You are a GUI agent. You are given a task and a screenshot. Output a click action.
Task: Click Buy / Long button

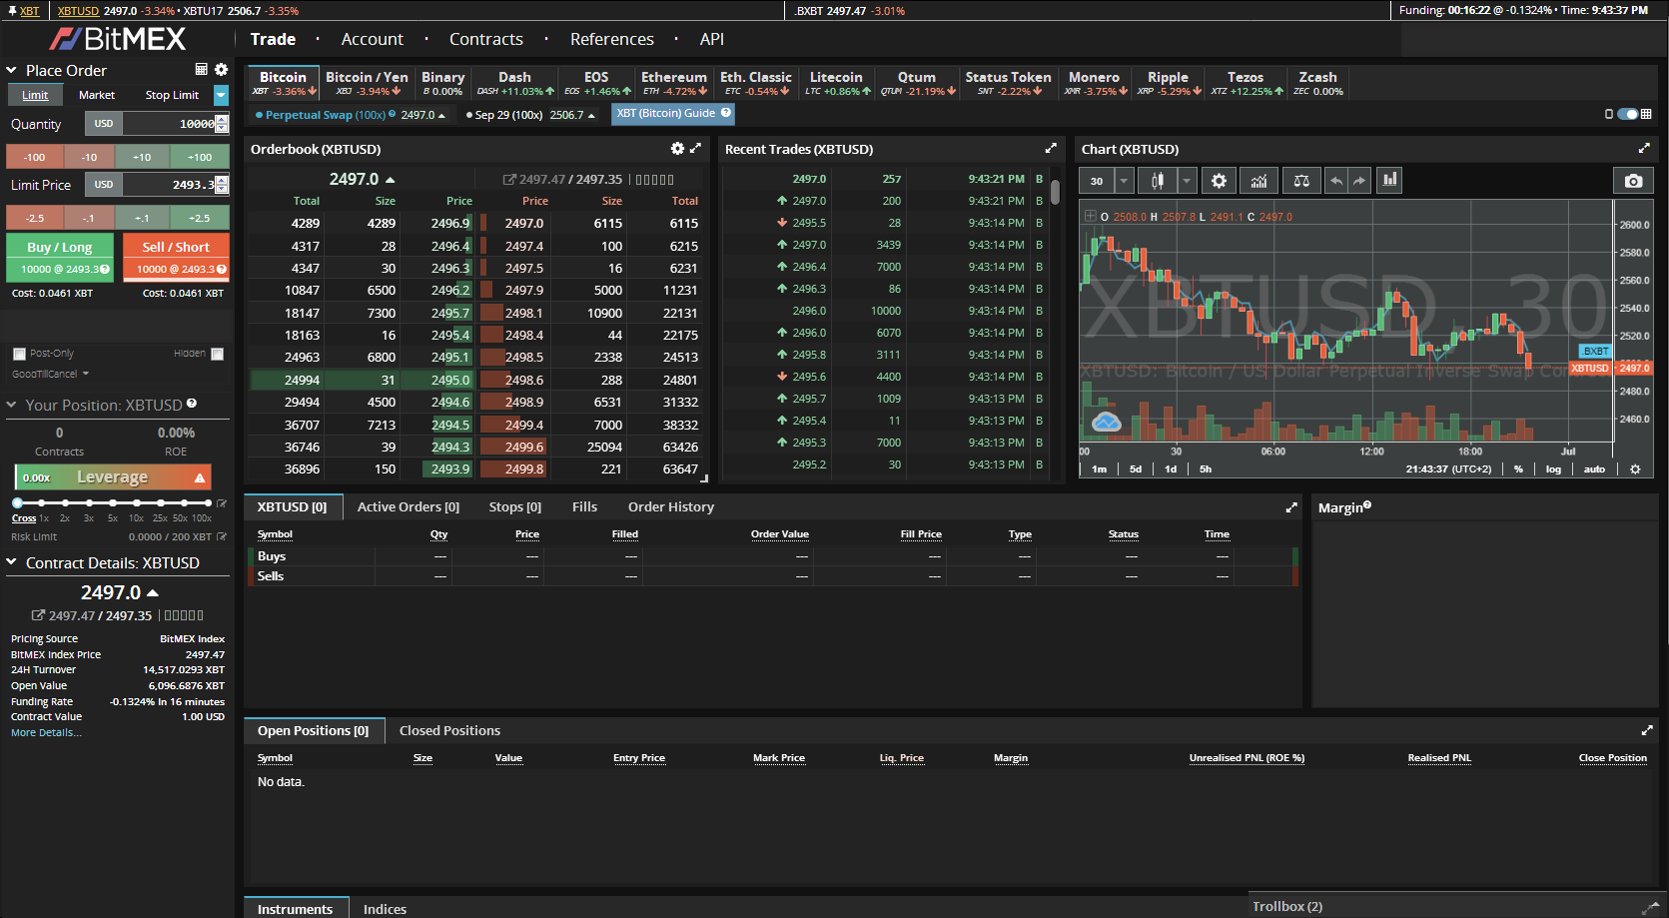pyautogui.click(x=60, y=257)
